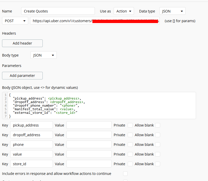Click the <dropoff_address> placeholder in body
The image size is (208, 181).
coord(67,102)
